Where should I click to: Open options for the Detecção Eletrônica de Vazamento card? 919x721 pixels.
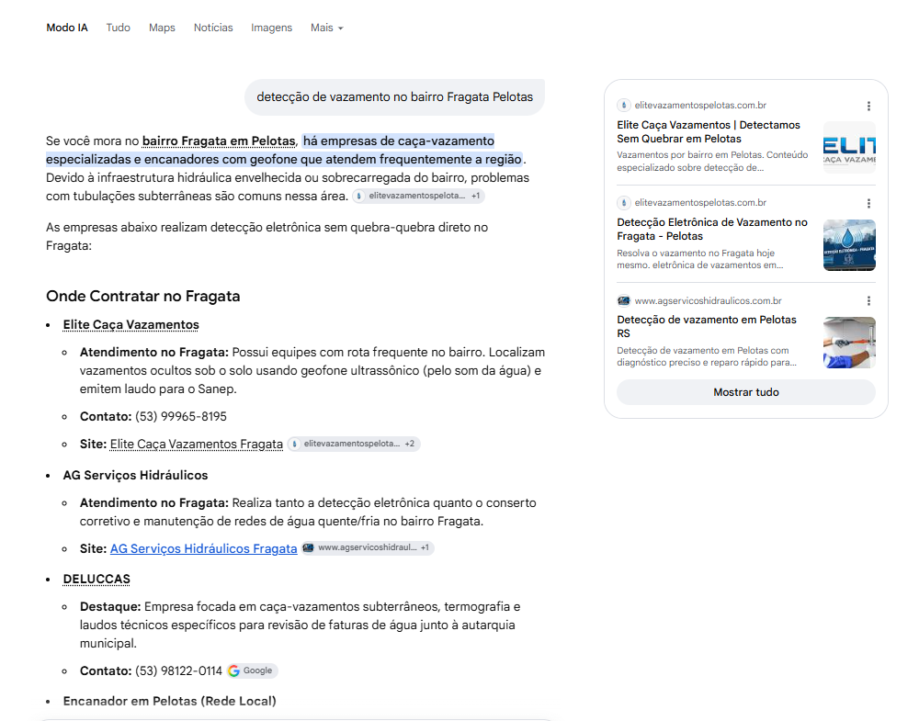tap(868, 203)
